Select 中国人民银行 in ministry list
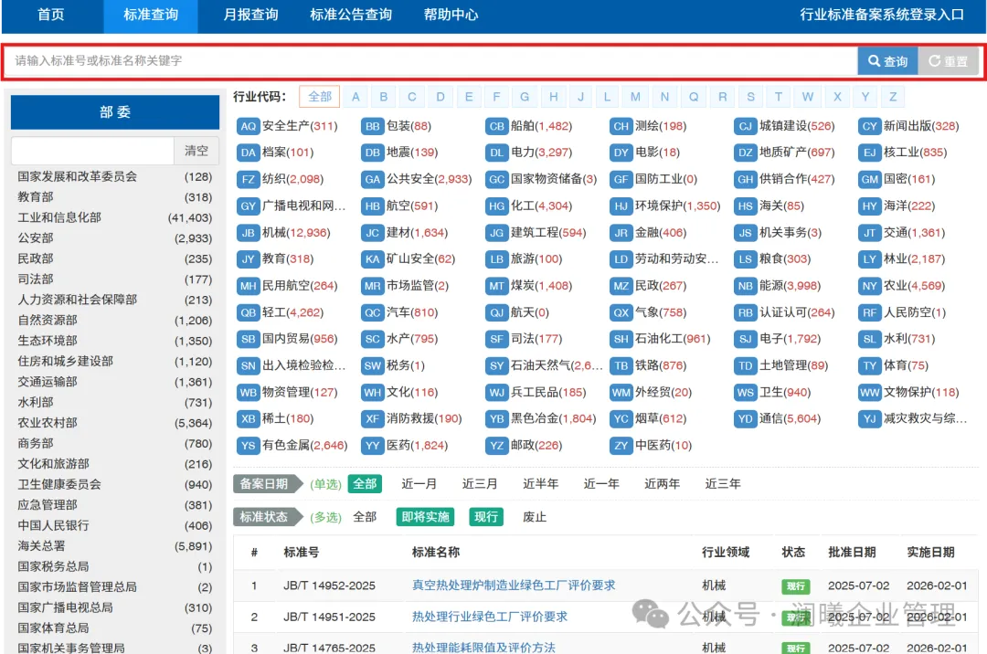The height and width of the screenshot is (654, 987). (x=115, y=525)
